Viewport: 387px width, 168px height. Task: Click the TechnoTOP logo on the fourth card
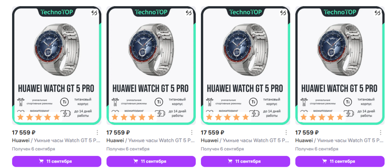[x=340, y=12]
